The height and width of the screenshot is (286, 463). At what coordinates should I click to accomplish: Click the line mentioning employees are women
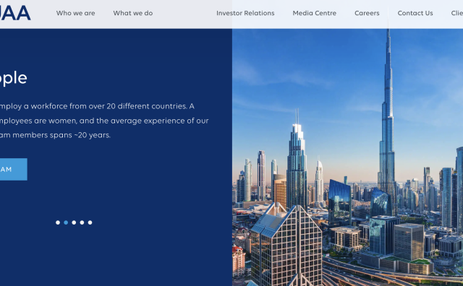pyautogui.click(x=104, y=121)
